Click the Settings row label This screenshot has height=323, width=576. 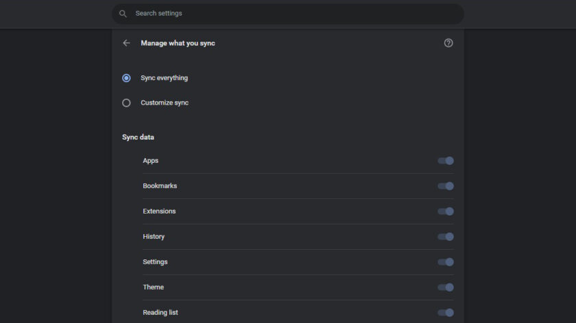[155, 262]
